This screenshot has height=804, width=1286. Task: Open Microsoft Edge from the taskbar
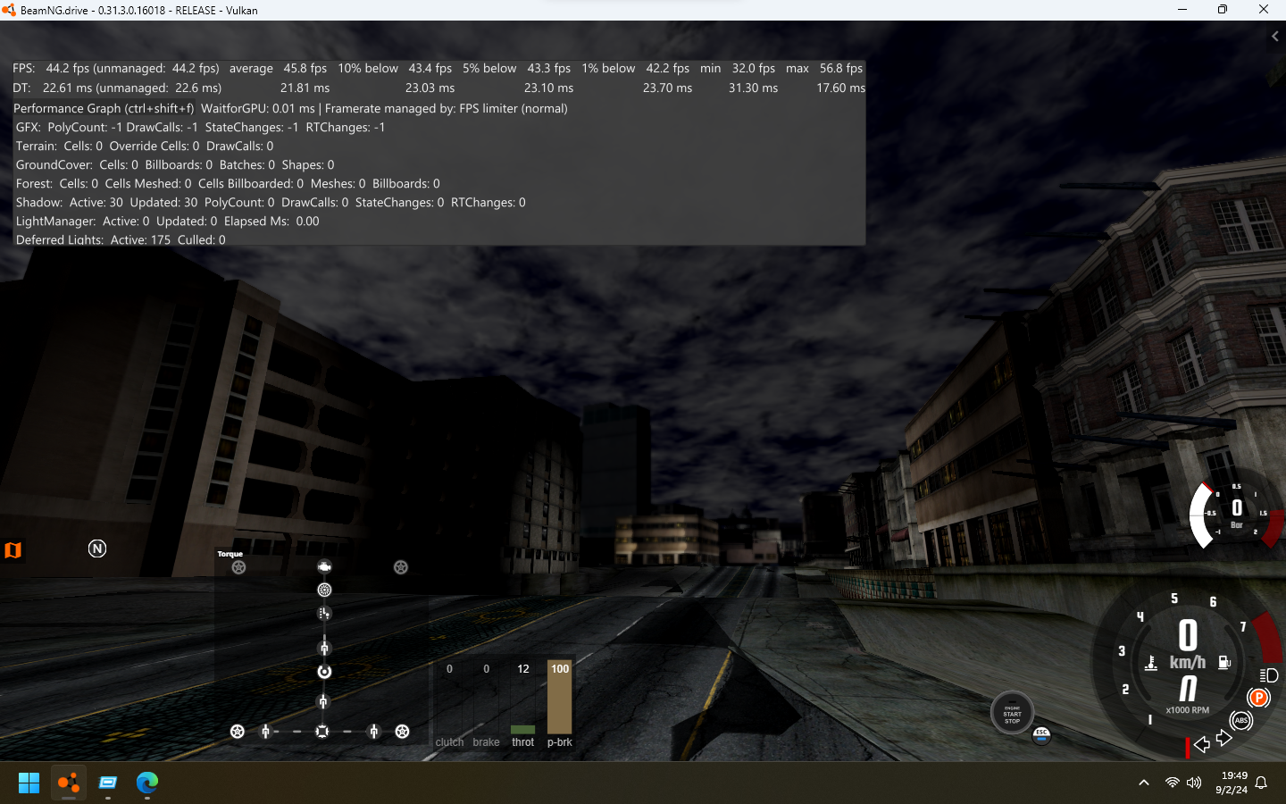tap(147, 783)
